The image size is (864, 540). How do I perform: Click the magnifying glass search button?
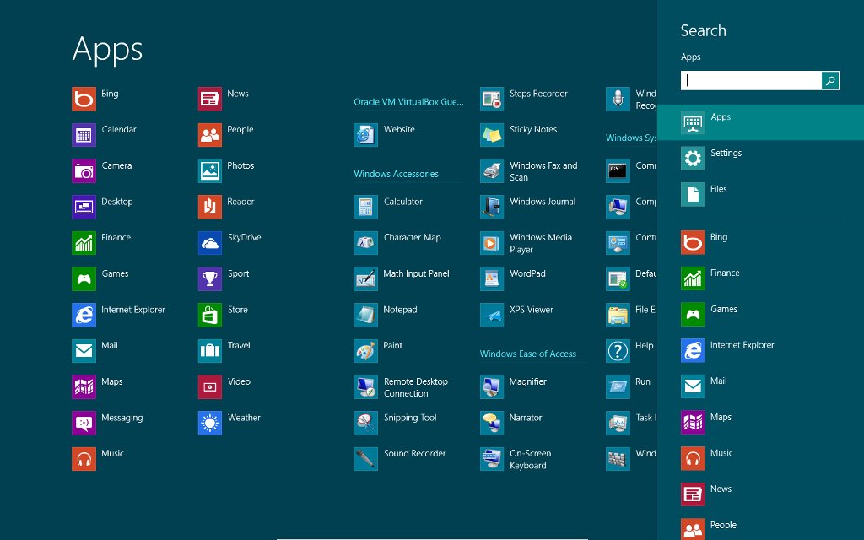click(830, 80)
